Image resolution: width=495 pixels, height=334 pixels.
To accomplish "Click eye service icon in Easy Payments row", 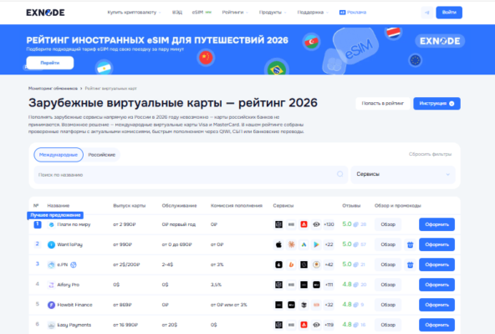I will 316,325.
